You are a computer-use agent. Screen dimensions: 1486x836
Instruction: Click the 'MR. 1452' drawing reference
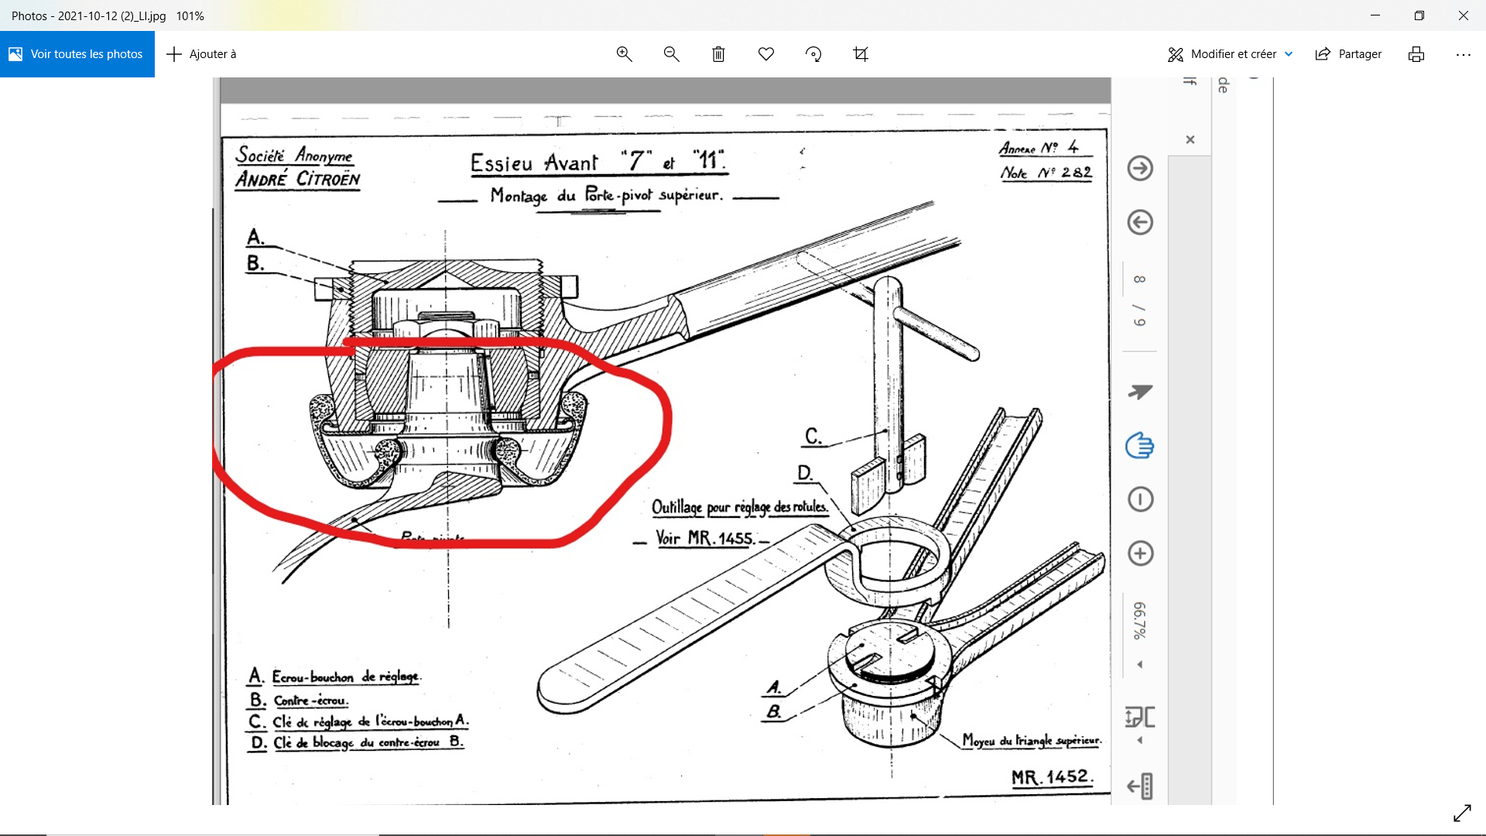point(1052,776)
